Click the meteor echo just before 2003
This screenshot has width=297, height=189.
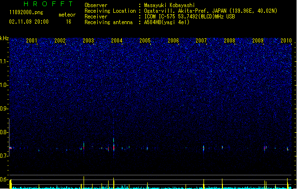tap(84, 146)
